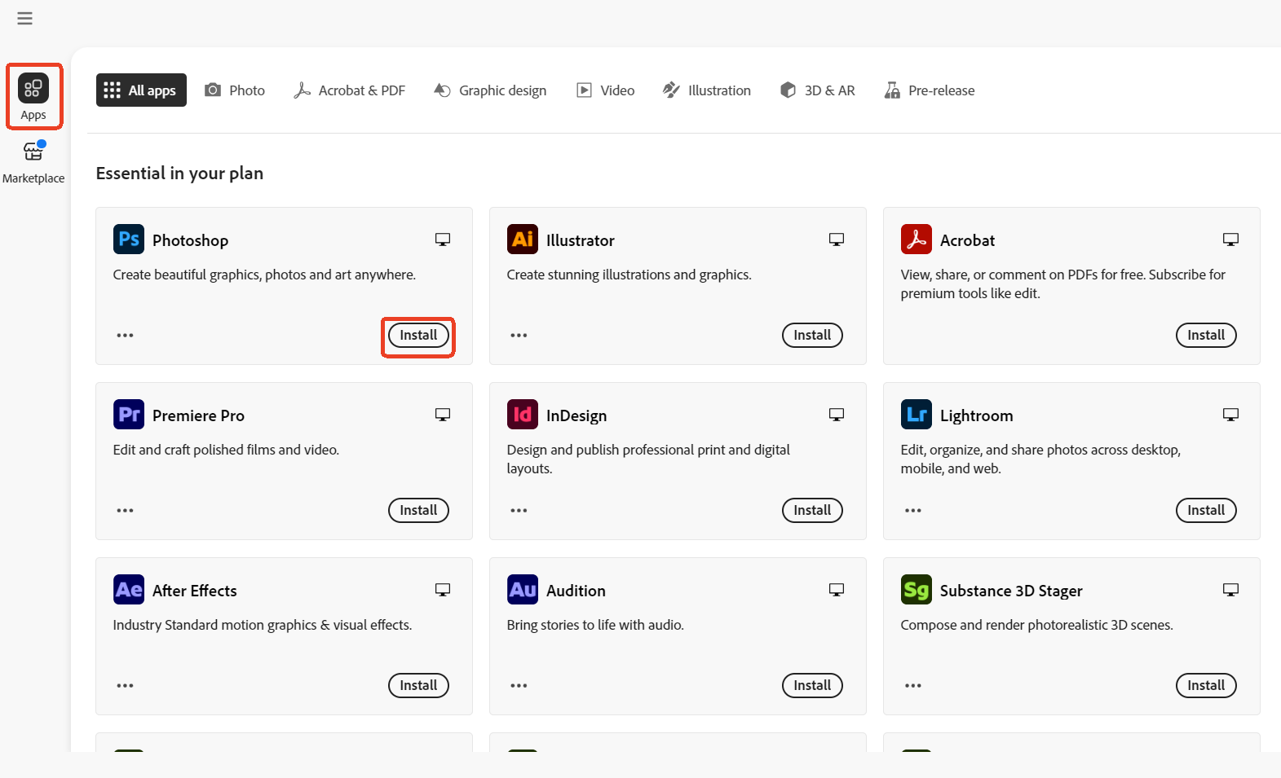
Task: Click the desktop icon on Premiere Pro card
Action: pyautogui.click(x=443, y=415)
